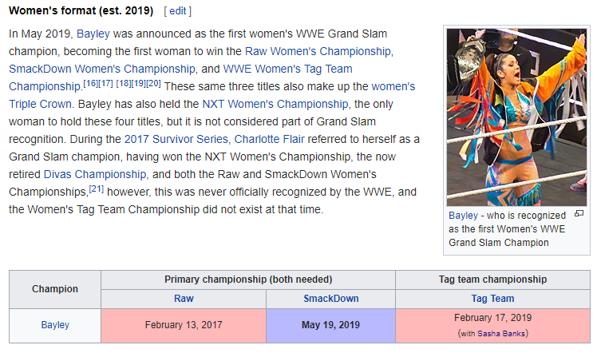Click the enlarge icon in image caption

[x=579, y=215]
